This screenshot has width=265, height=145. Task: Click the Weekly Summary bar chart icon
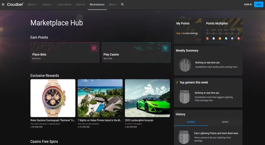[x=185, y=65]
